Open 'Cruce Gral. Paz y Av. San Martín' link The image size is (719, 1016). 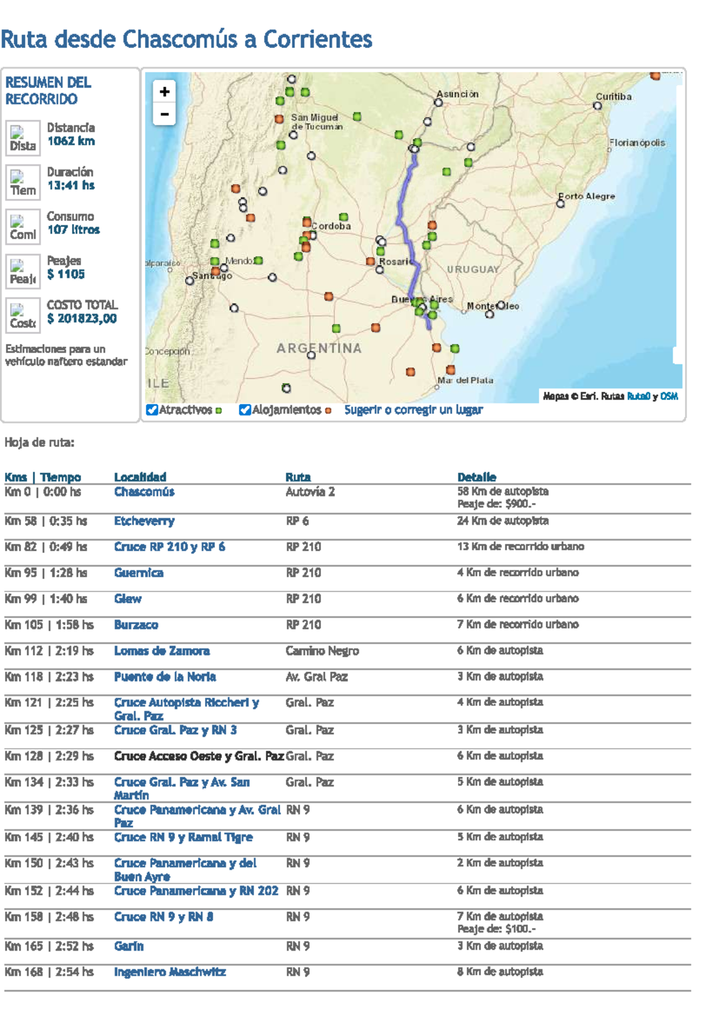click(x=182, y=788)
